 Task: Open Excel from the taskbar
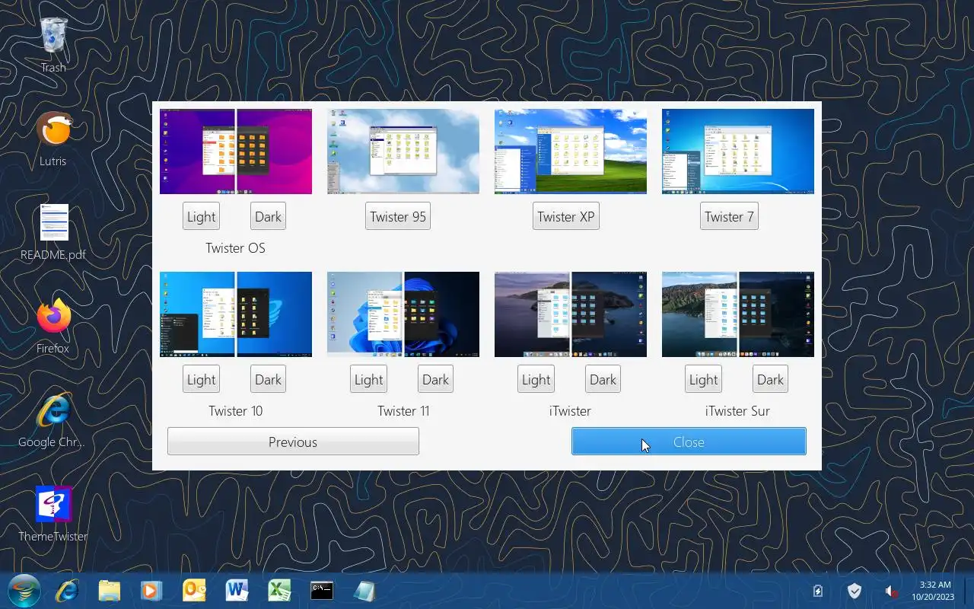click(280, 591)
